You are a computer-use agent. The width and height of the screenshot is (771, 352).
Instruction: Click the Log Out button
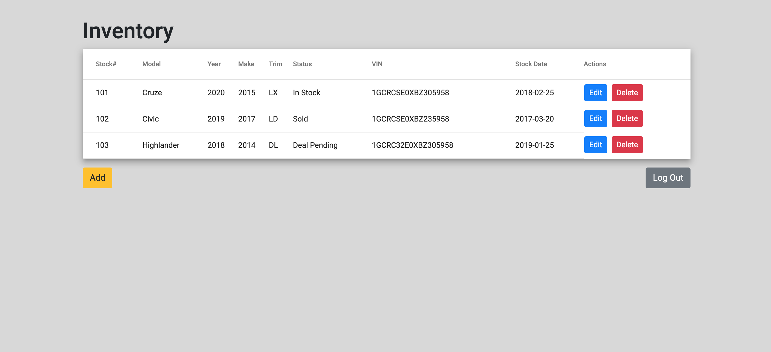(x=668, y=177)
